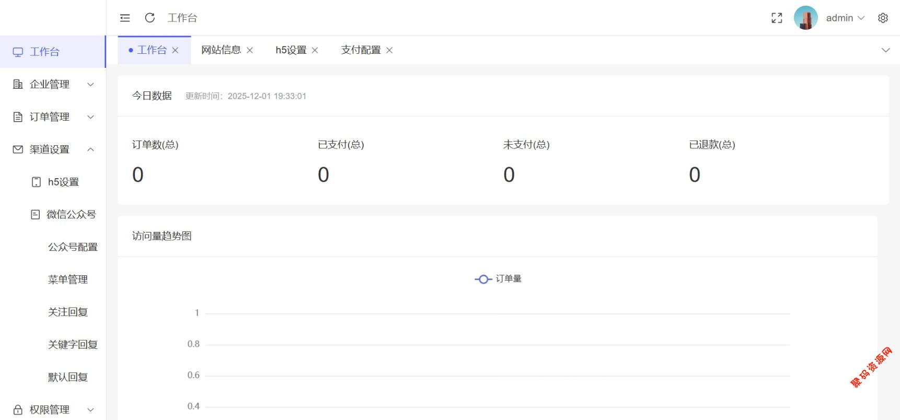Viewport: 900px width, 420px height.
Task: Close the 网站信息 tab
Action: click(250, 50)
